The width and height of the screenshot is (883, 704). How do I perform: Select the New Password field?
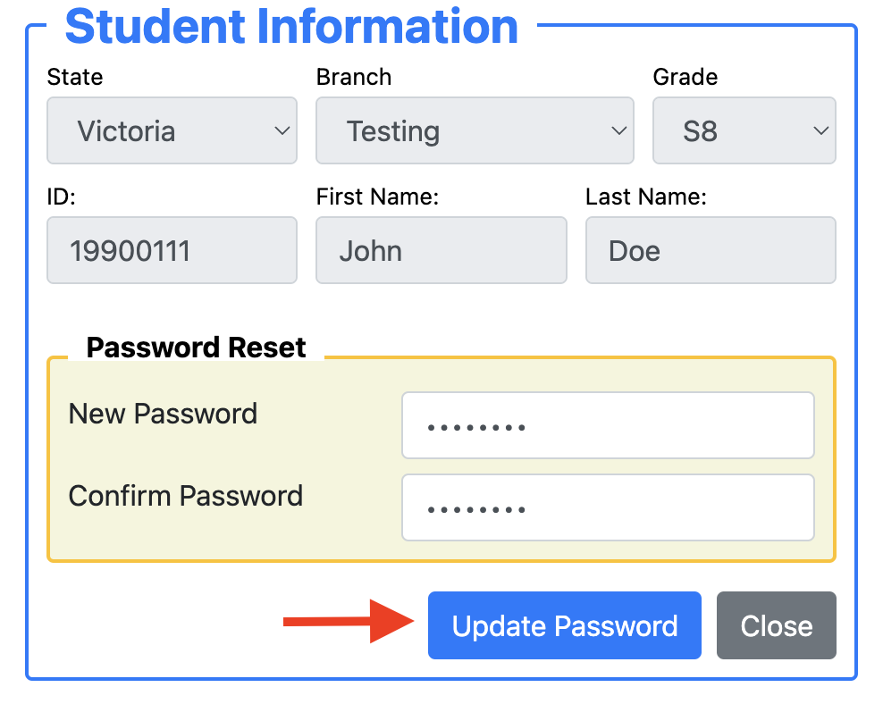pyautogui.click(x=608, y=425)
